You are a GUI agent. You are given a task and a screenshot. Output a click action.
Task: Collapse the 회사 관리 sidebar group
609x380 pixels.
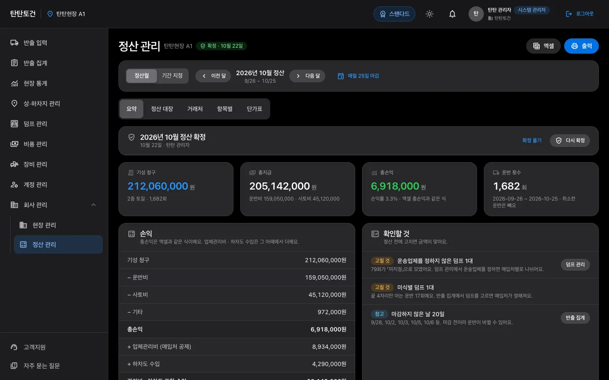(54, 205)
